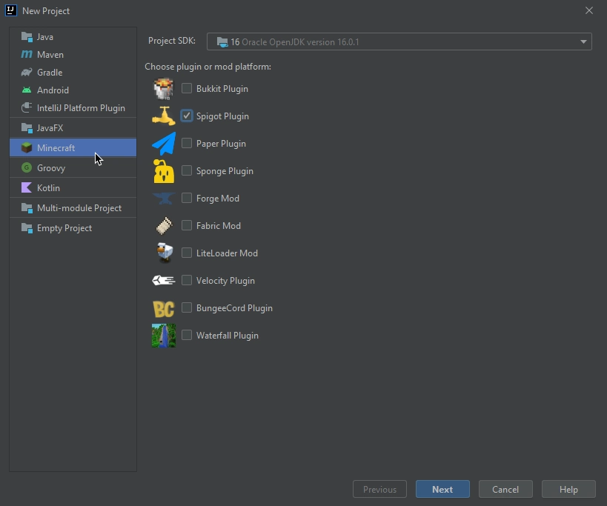Select Maven project type in sidebar

point(50,55)
